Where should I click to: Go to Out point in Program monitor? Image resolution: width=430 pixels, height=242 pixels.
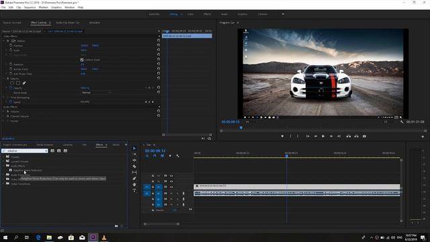coord(339,136)
